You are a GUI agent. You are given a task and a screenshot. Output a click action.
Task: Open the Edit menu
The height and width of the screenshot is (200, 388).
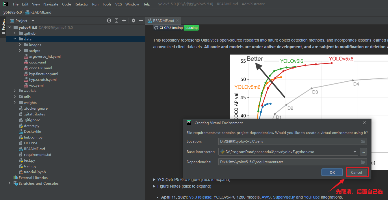[x=25, y=4]
